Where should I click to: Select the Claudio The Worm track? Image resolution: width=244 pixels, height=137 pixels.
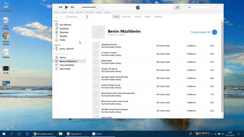(x=154, y=70)
